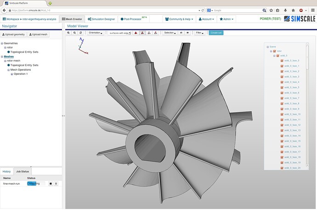
Task: Reset the view with the refresh icon
Action: 81,33
